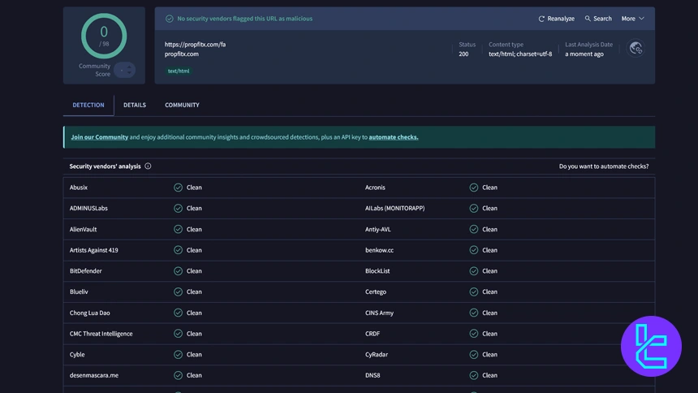Adjust community score vote stepper
The image size is (698, 393).
tap(125, 70)
